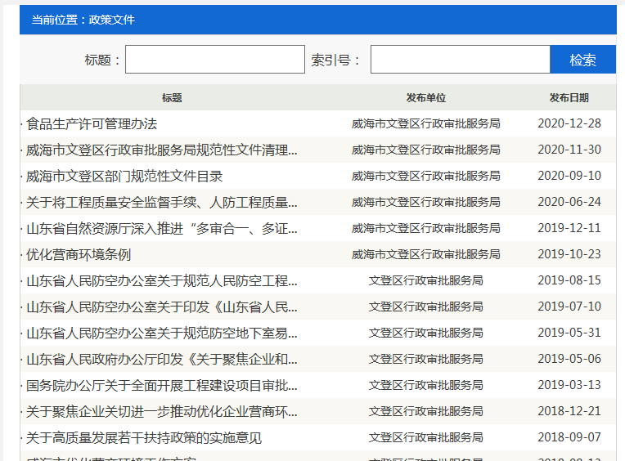Viewport: 625px width, 461px height.
Task: Click the 发布日期 column header
Action: click(x=569, y=98)
